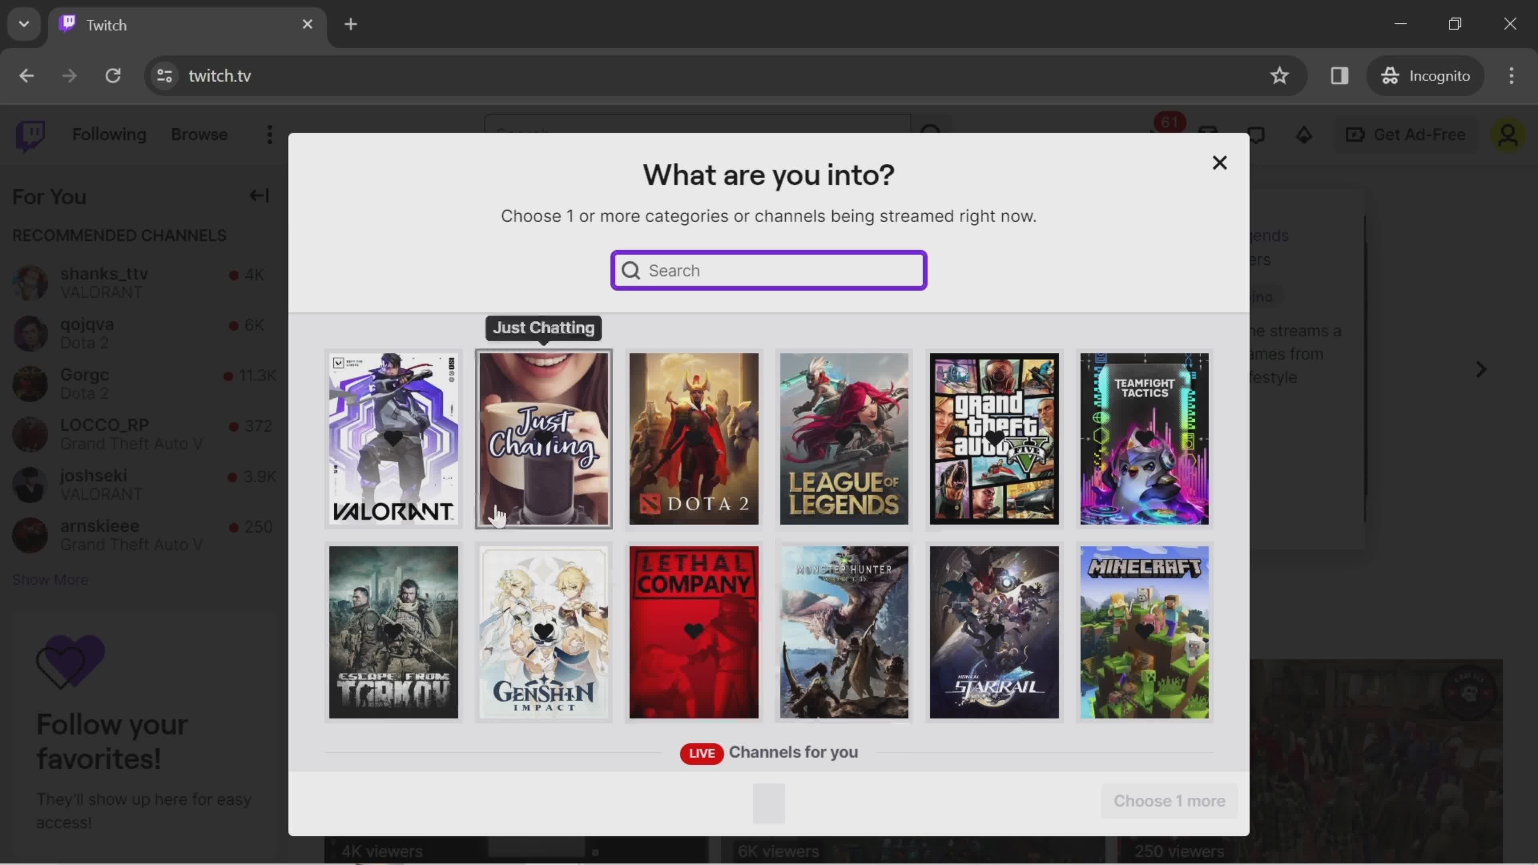The height and width of the screenshot is (865, 1538).
Task: Click the Escape From Tarkov thumbnail
Action: (393, 632)
